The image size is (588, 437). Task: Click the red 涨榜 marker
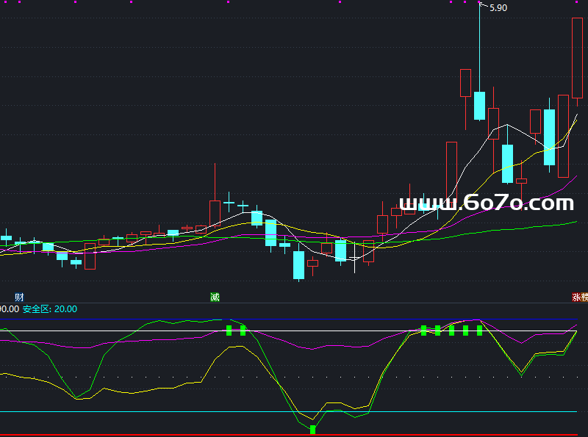coord(580,297)
